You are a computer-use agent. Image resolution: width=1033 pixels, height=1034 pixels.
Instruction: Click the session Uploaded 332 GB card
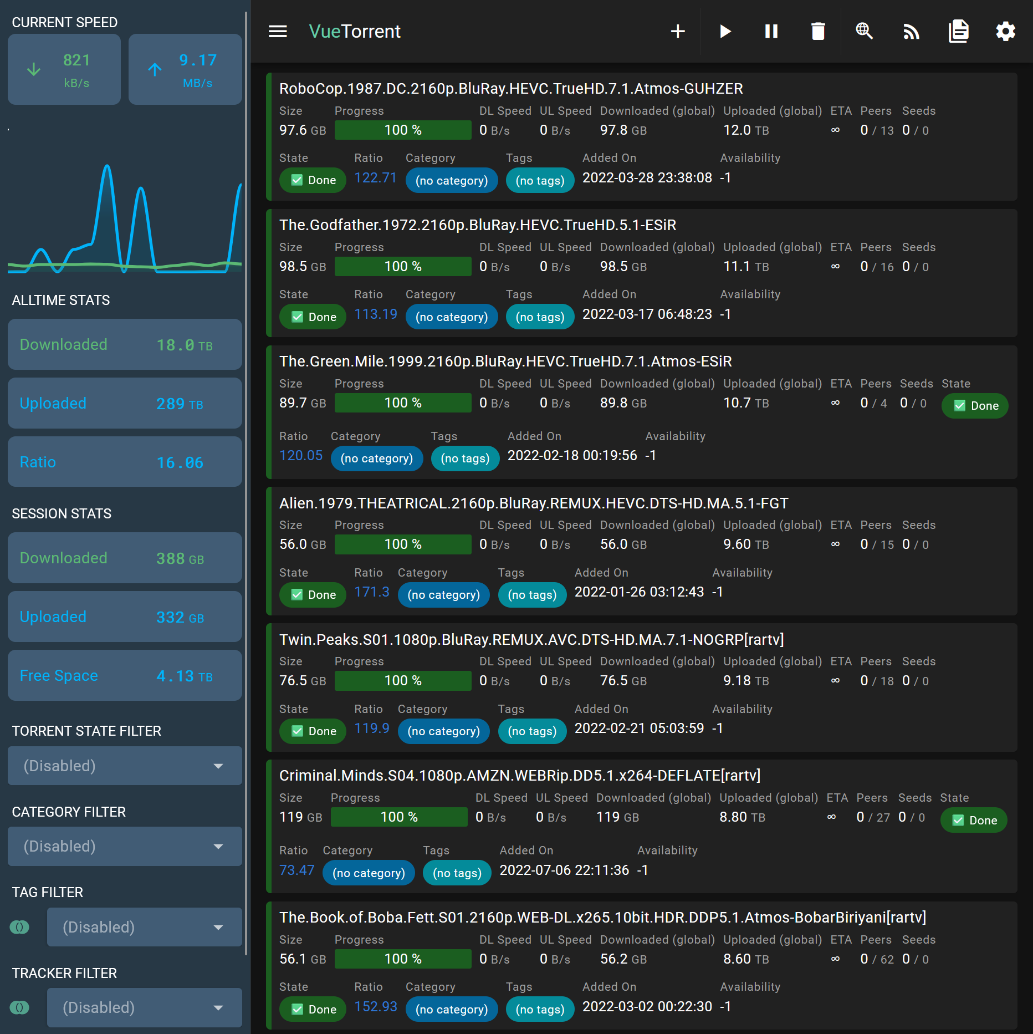point(125,617)
